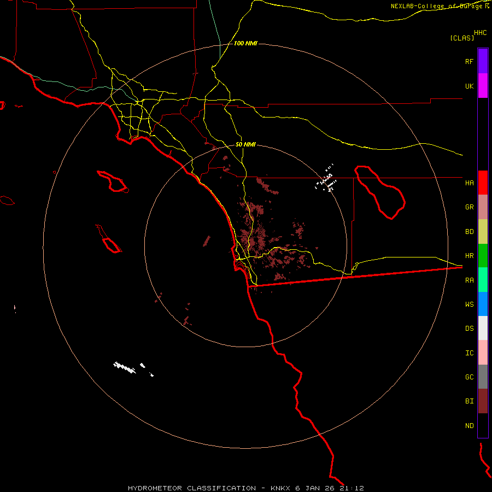Click the 50 NMI range ring label
This screenshot has height=492, width=492.
tap(245, 144)
